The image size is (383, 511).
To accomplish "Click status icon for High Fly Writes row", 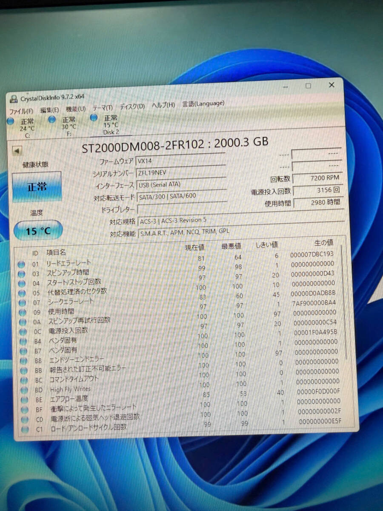I will pos(24,390).
